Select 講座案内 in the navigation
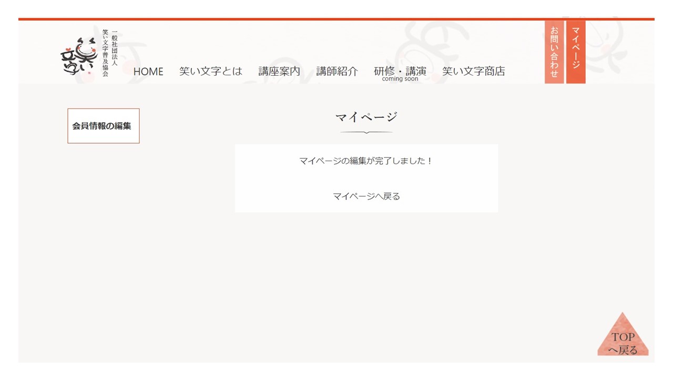Viewport: 673px width, 379px height. pyautogui.click(x=279, y=71)
